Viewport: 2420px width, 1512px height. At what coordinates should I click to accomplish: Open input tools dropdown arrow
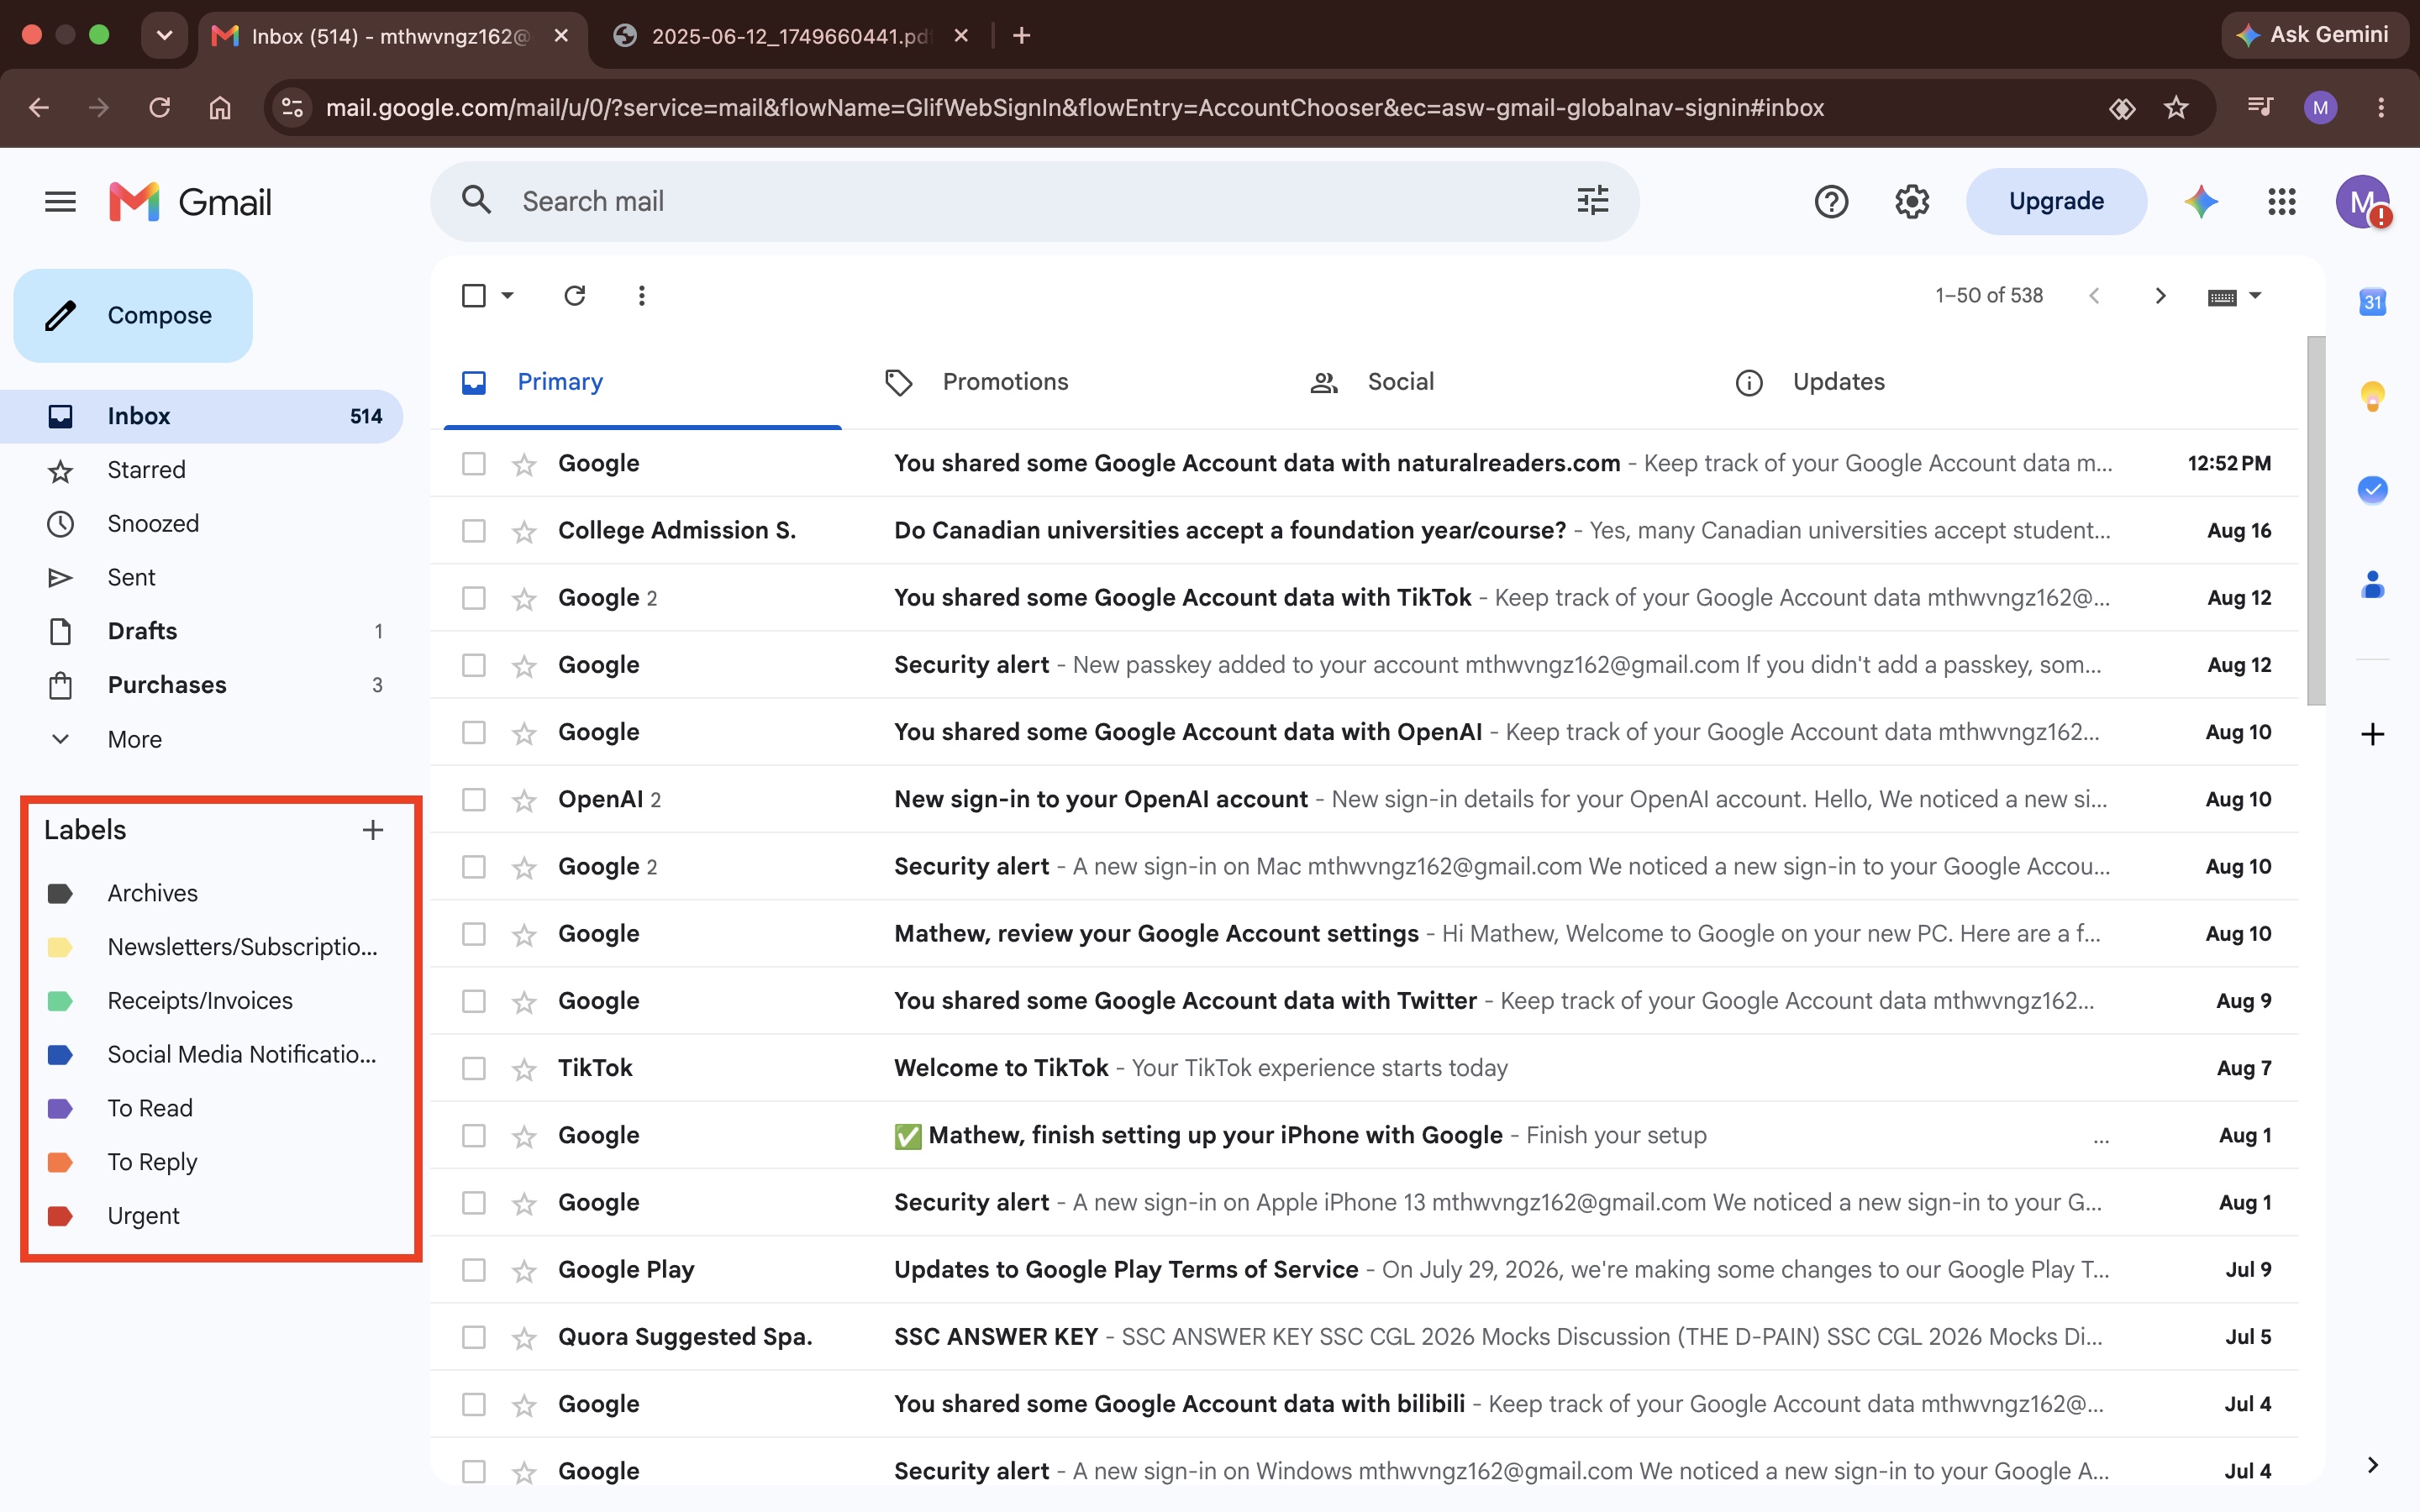(2255, 295)
